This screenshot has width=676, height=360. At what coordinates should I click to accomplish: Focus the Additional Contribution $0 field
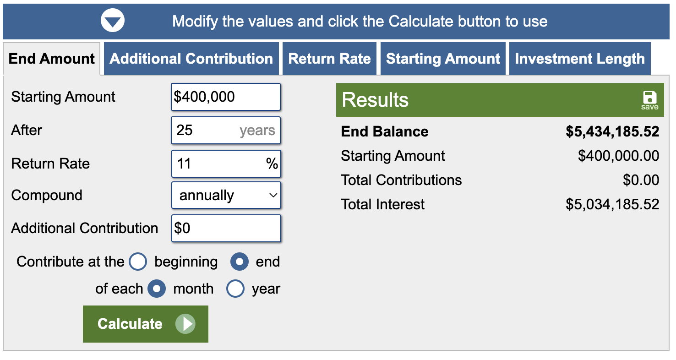[226, 228]
